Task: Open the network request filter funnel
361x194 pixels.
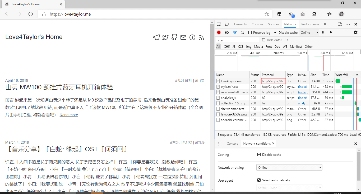Action: (x=235, y=32)
